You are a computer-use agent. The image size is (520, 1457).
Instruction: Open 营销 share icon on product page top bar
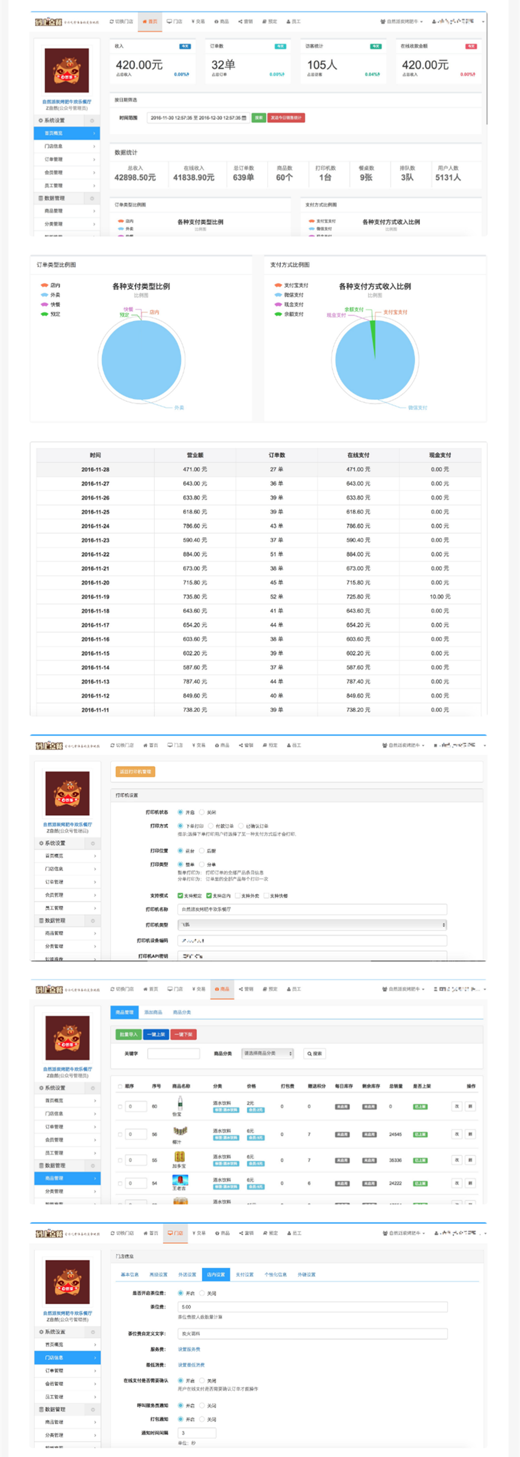pyautogui.click(x=241, y=989)
